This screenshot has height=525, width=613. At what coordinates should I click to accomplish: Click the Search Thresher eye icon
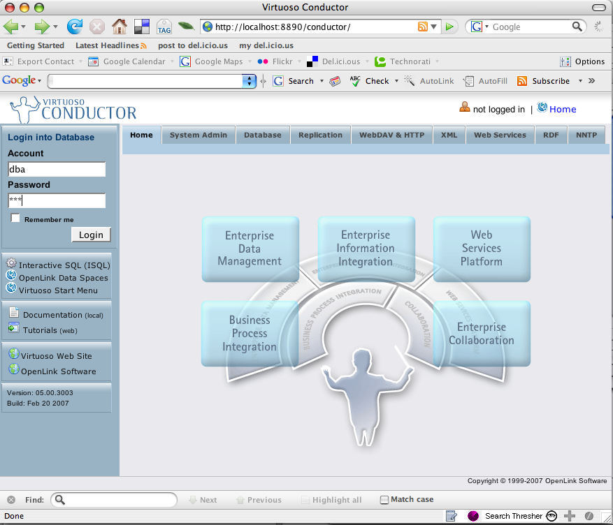coord(551,516)
